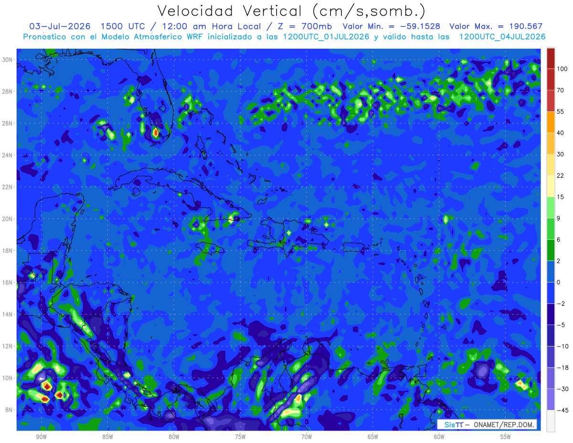Click the SisTT - ONAMET/REP.DOM. credit label
Image resolution: width=573 pixels, height=443 pixels.
(487, 425)
